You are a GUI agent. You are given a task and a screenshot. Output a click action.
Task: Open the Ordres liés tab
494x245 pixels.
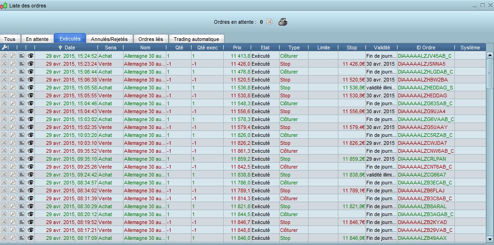tap(151, 39)
